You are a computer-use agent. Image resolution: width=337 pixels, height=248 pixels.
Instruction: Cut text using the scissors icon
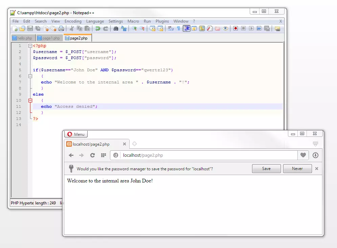point(71,28)
